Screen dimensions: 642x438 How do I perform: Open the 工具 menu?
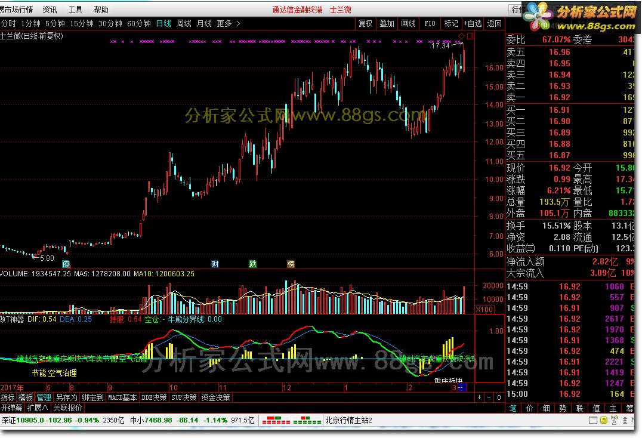(75, 10)
